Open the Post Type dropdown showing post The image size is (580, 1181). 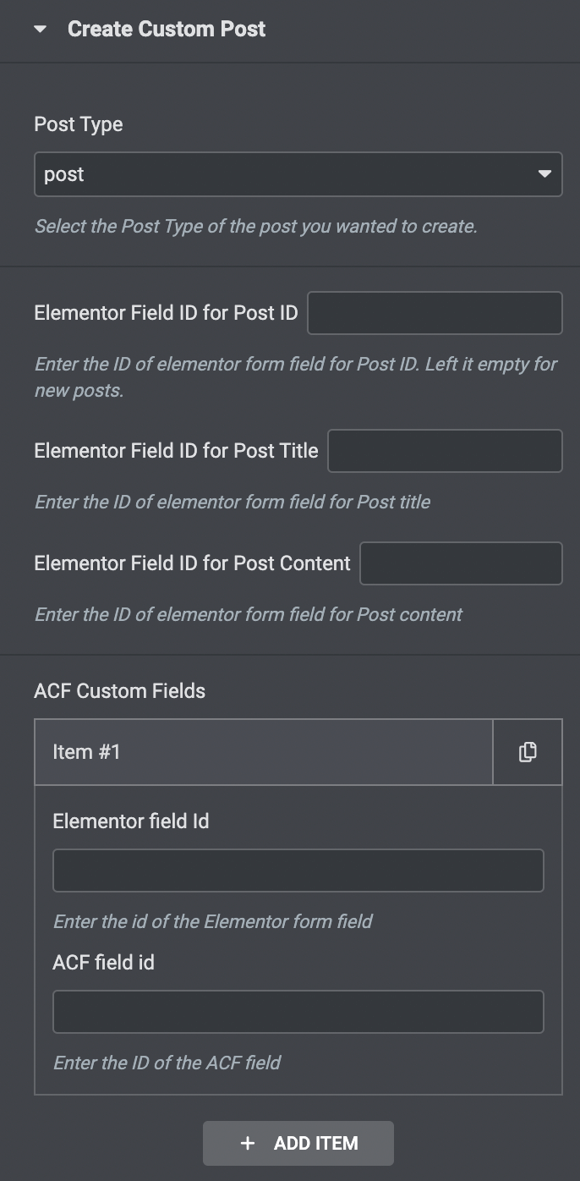[x=287, y=174]
